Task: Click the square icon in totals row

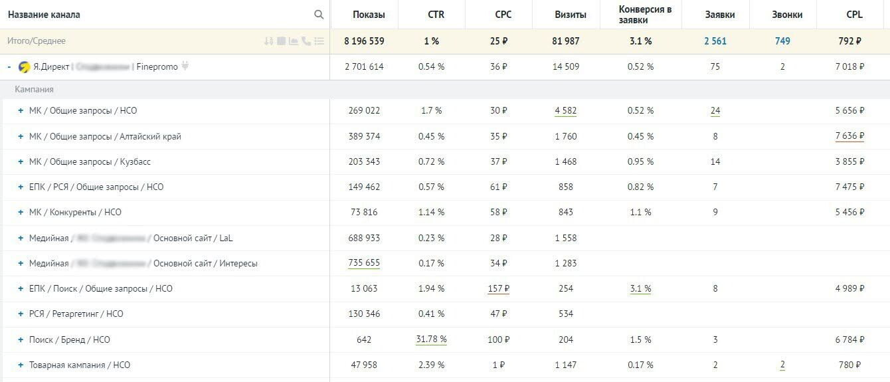Action: 281,41
